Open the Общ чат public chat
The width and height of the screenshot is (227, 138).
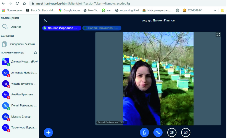[x=15, y=27]
